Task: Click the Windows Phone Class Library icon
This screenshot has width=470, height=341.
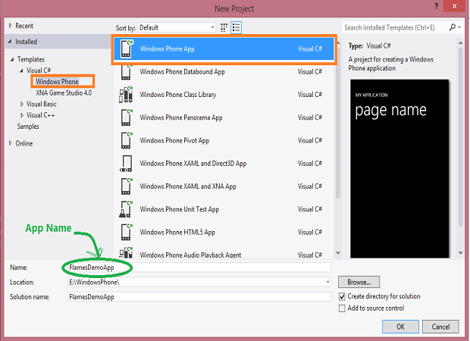Action: 126,95
